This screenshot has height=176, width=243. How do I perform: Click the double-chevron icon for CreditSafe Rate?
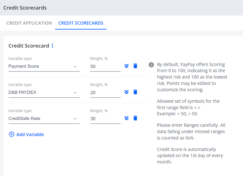click(126, 118)
